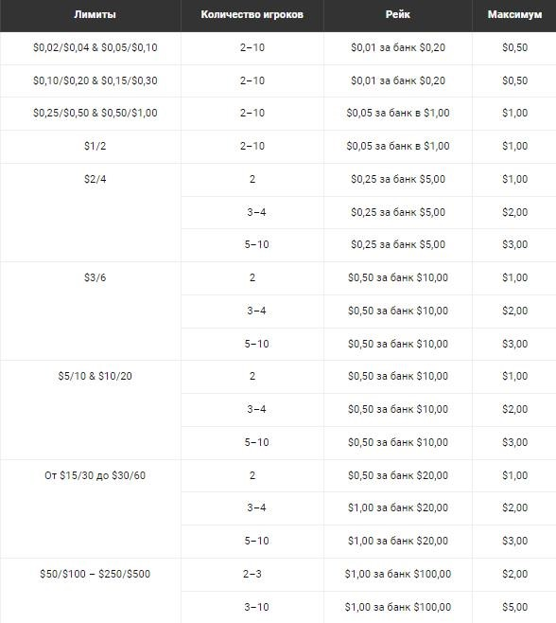556x623 pixels.
Task: Click the $0,50 за банк $20,00 rake cell
Action: 398,475
